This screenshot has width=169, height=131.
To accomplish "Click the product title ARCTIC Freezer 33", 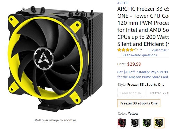I will click(143, 26).
